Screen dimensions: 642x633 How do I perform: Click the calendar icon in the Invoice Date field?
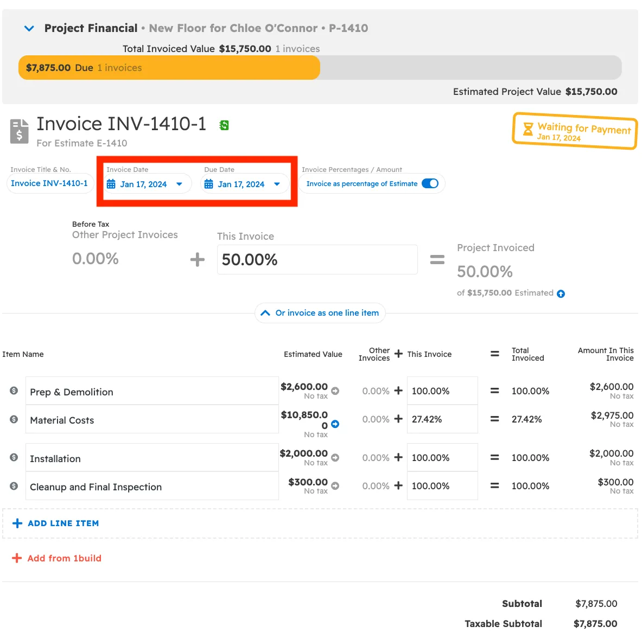pos(111,184)
